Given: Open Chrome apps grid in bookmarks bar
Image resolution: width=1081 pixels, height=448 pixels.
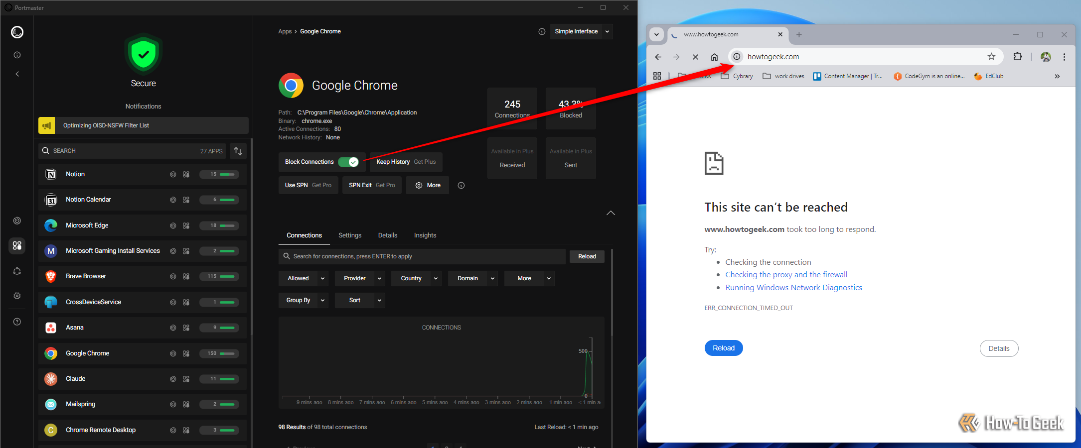Looking at the screenshot, I should [x=657, y=76].
